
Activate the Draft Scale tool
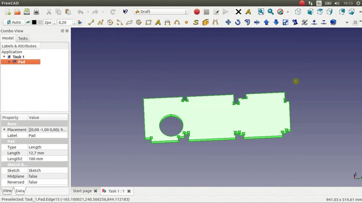coord(286,22)
